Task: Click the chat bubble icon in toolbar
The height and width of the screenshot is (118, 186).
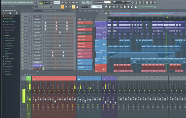Action: (155, 2)
